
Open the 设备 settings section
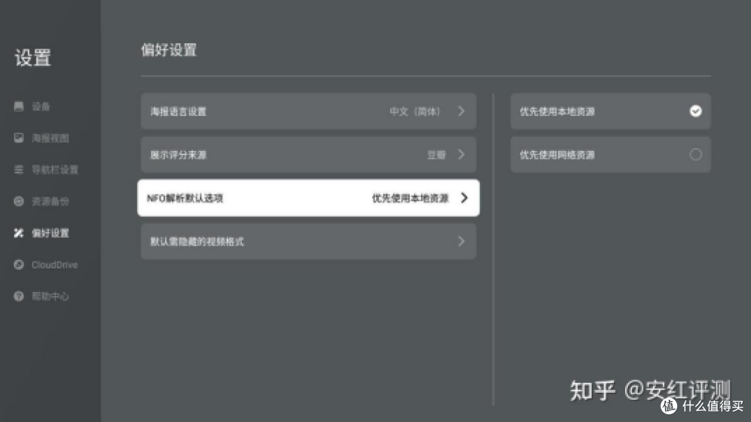coord(41,106)
